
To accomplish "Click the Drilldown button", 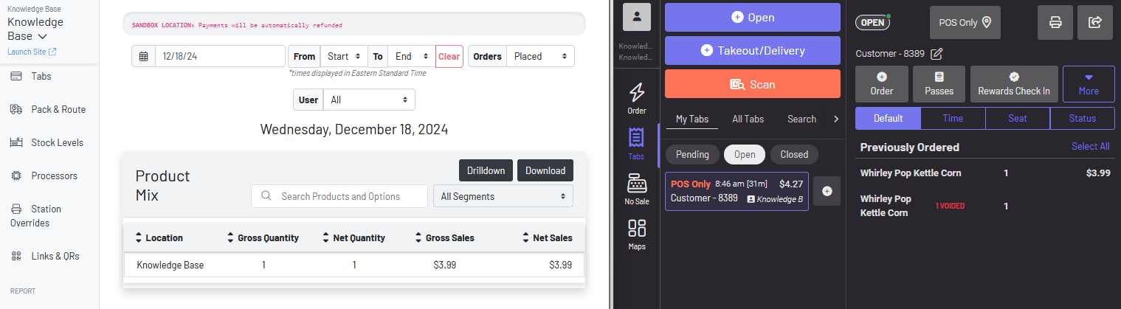I will [486, 170].
